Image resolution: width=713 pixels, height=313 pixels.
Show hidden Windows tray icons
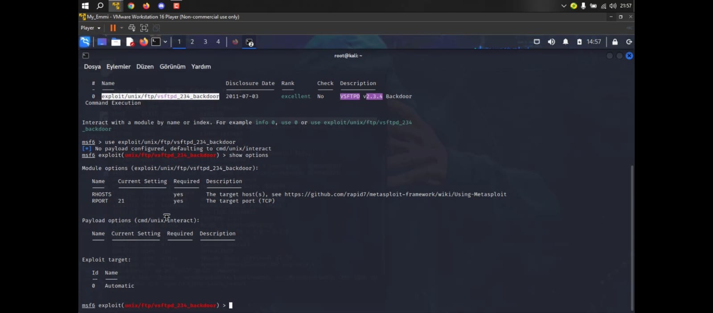(x=564, y=6)
